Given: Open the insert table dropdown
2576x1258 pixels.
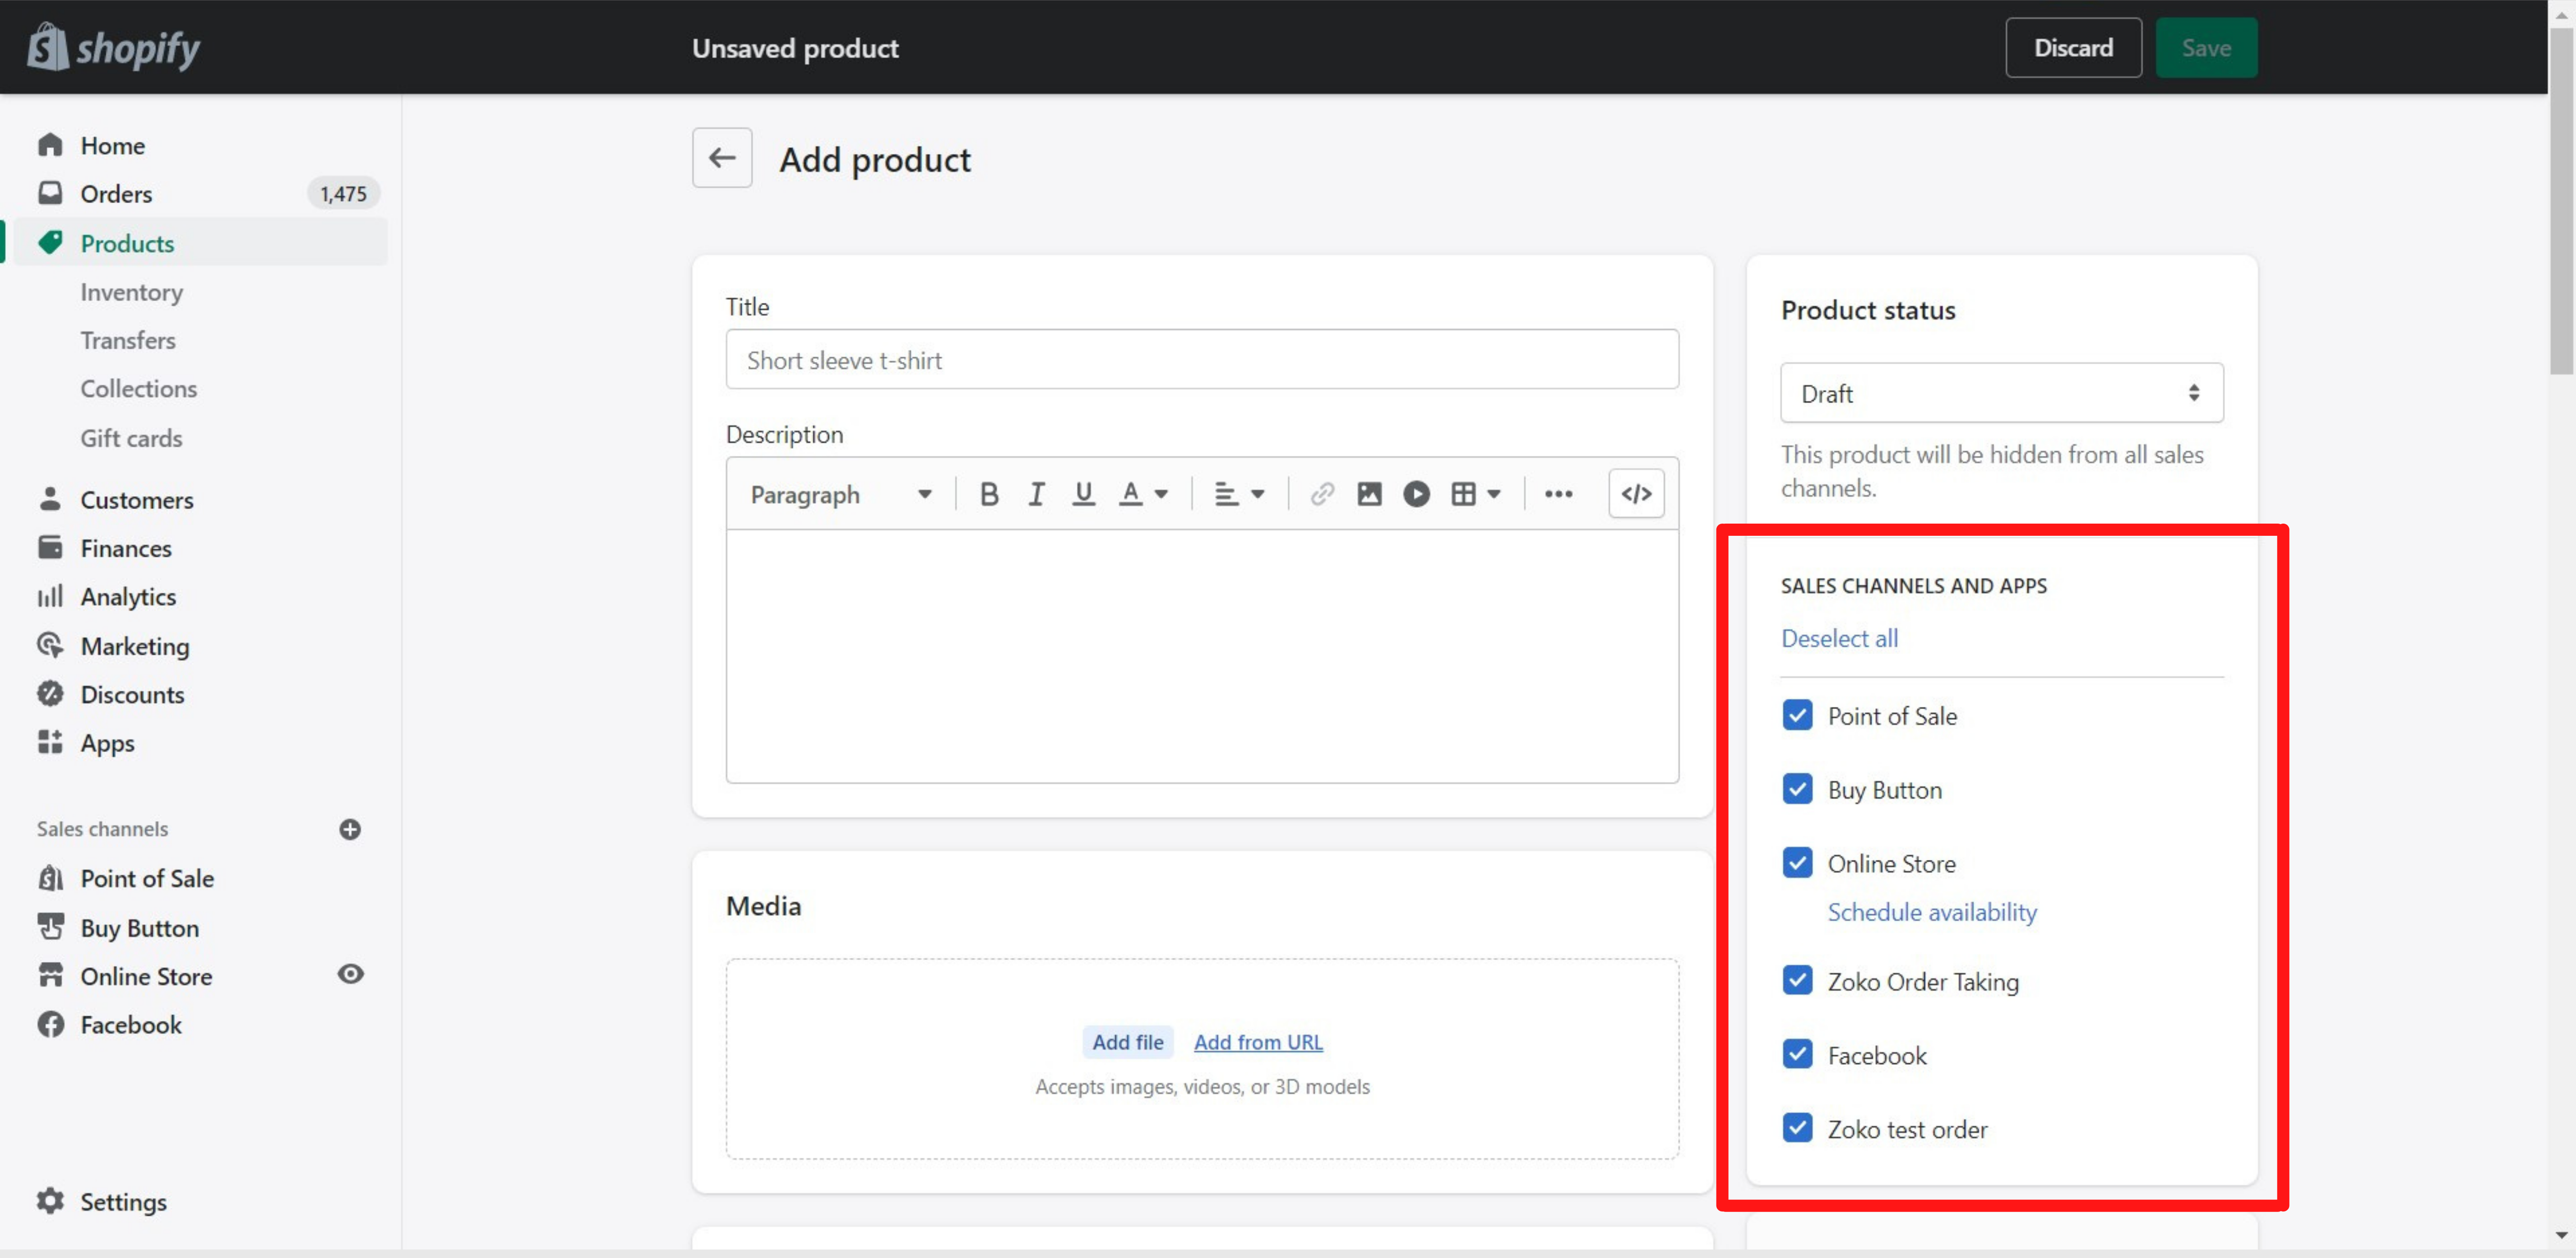Looking at the screenshot, I should point(1476,494).
